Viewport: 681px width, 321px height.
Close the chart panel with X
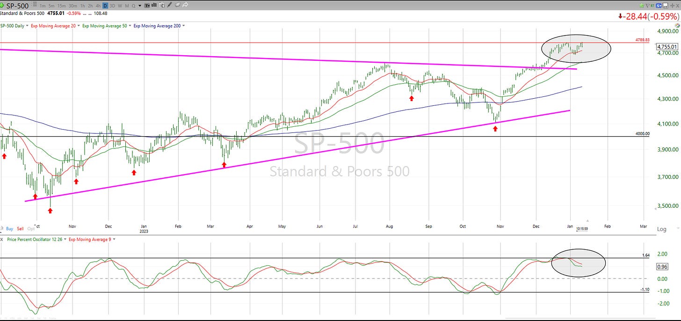(677, 6)
